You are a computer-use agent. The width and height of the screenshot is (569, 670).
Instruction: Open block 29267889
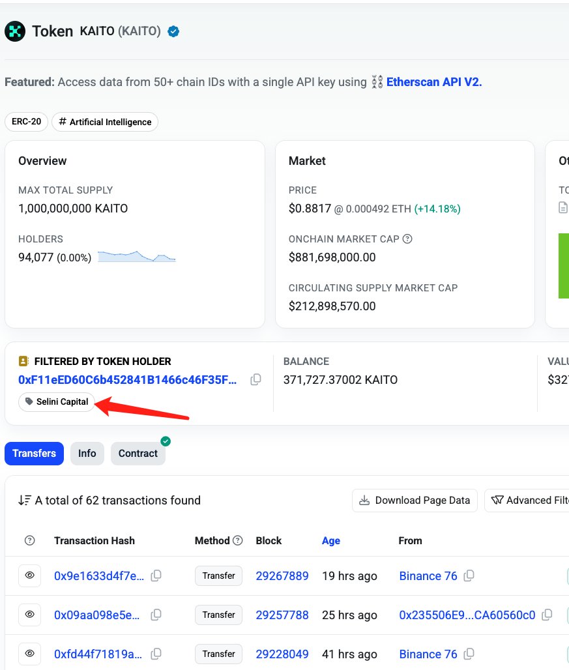(282, 576)
